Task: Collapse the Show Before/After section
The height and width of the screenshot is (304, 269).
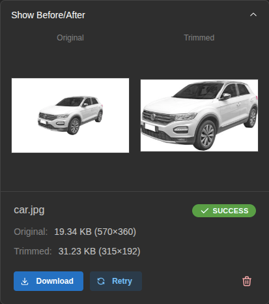Action: click(253, 15)
